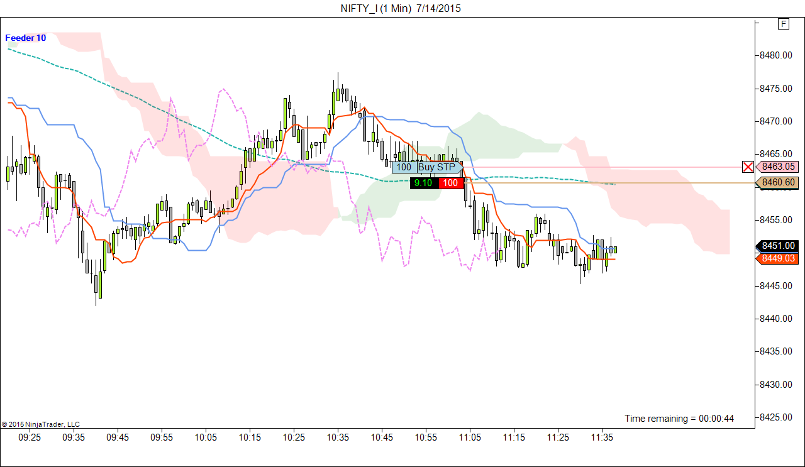805x467 pixels.
Task: Click the 9.10 profit and loss marker
Action: pos(423,183)
